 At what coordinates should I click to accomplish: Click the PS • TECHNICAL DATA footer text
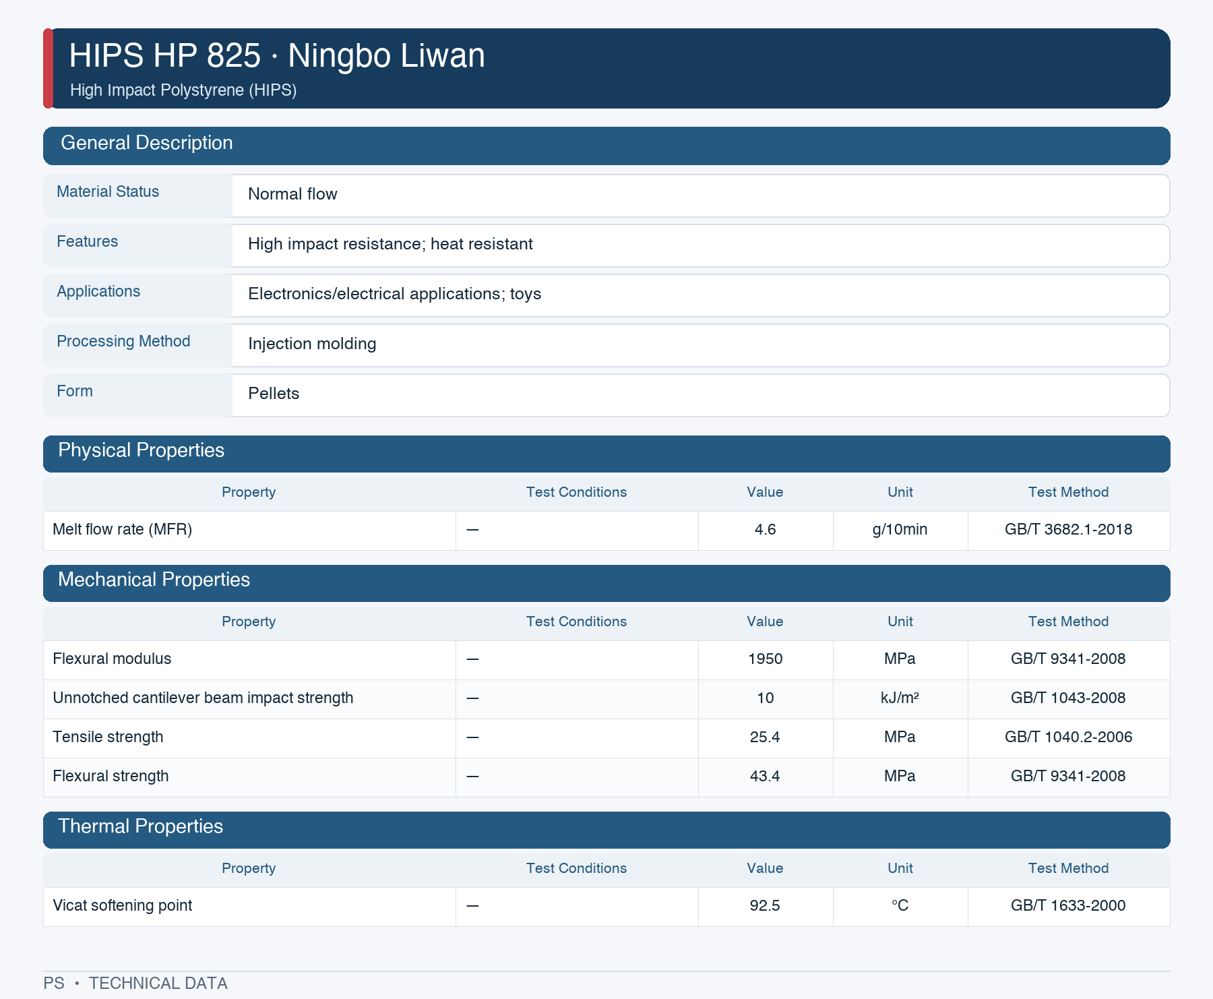click(x=135, y=983)
